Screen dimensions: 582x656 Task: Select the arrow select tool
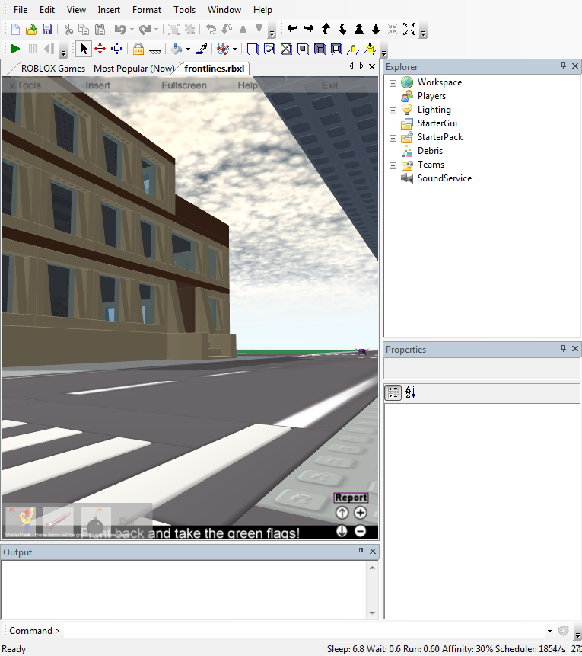(x=84, y=49)
